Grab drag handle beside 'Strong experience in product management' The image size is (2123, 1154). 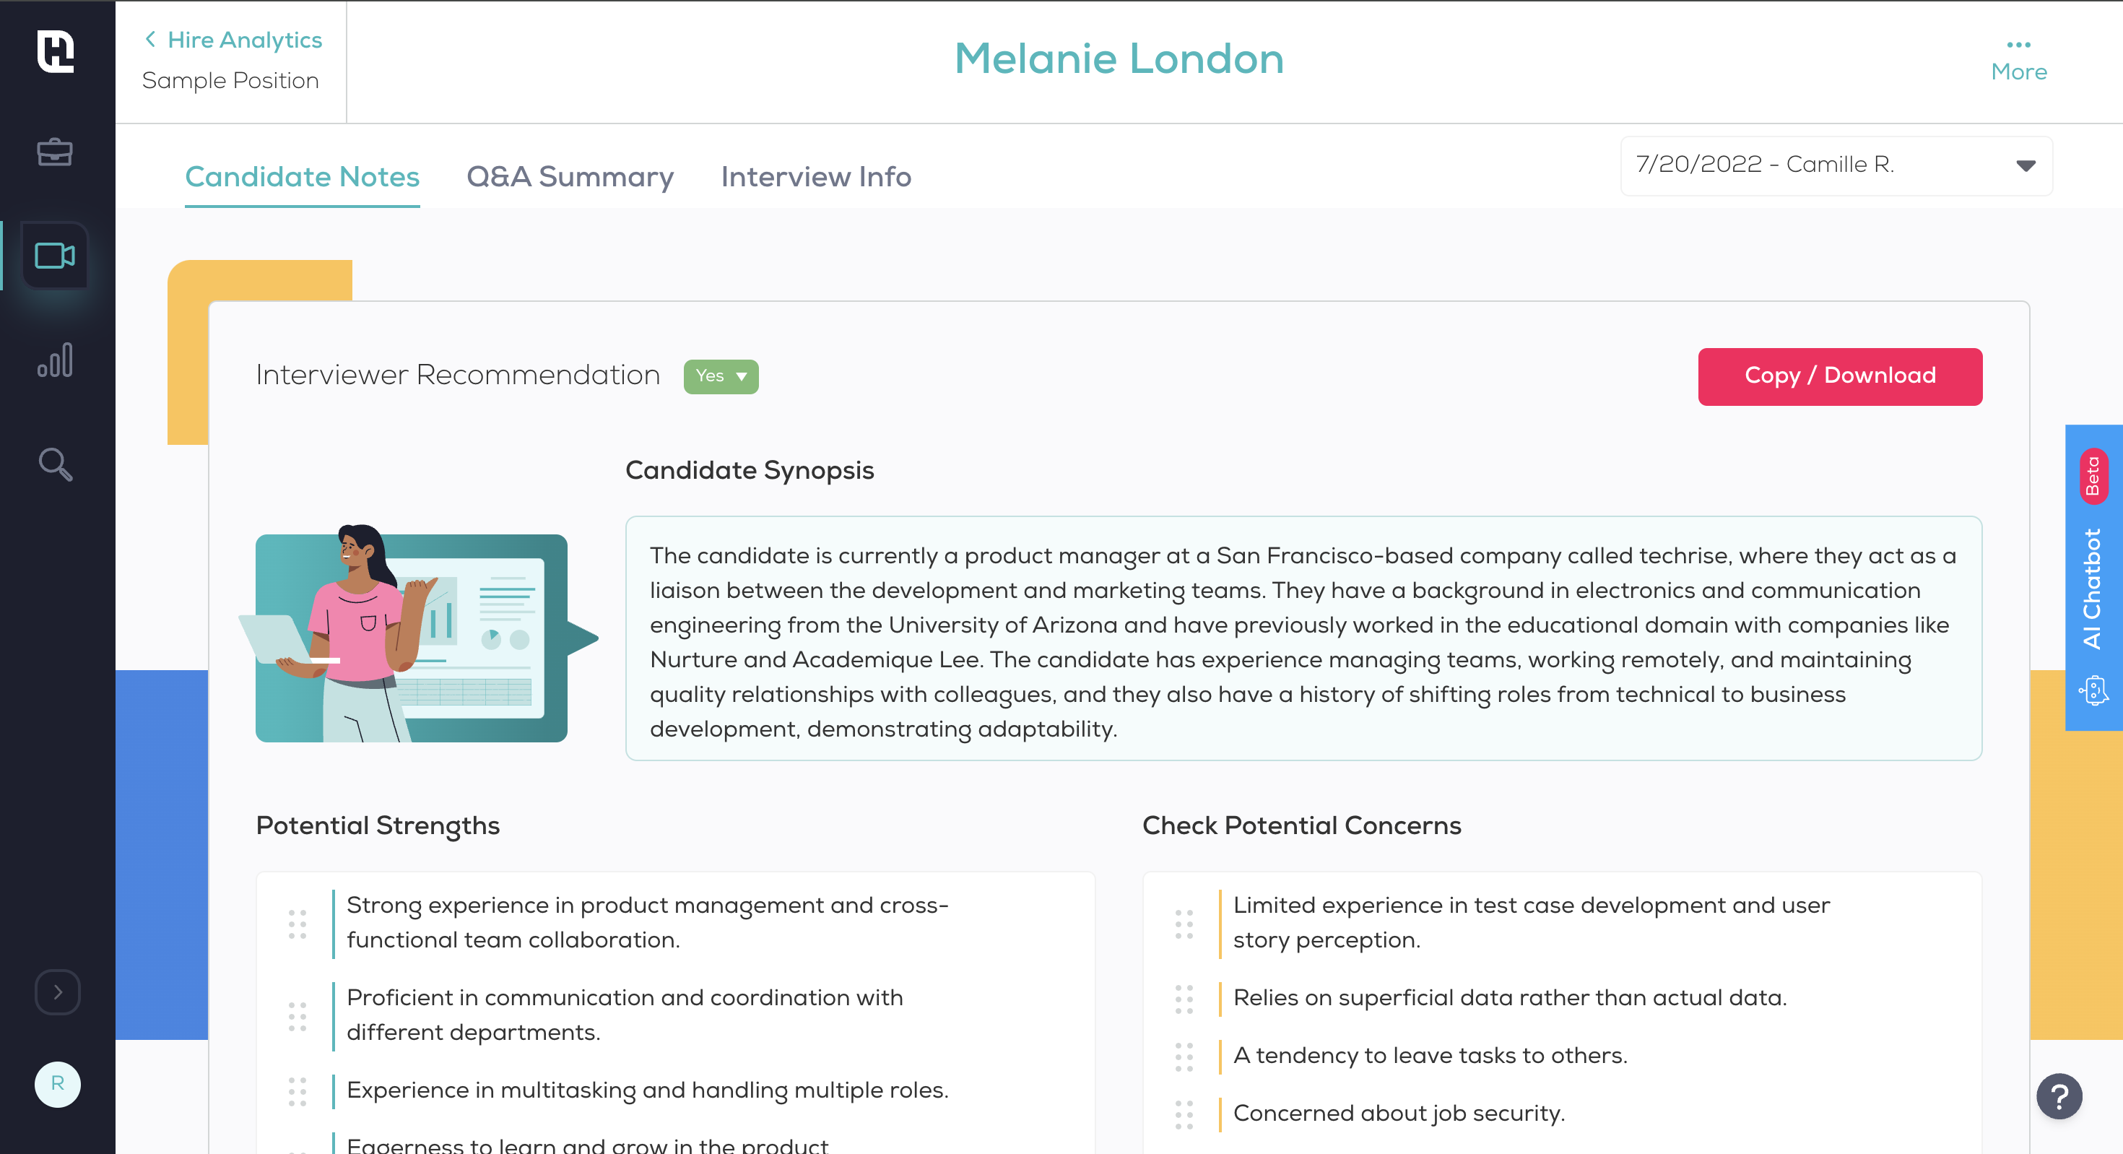point(298,923)
